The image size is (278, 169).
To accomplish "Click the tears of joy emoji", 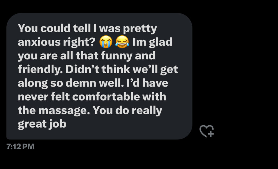I will [122, 42].
